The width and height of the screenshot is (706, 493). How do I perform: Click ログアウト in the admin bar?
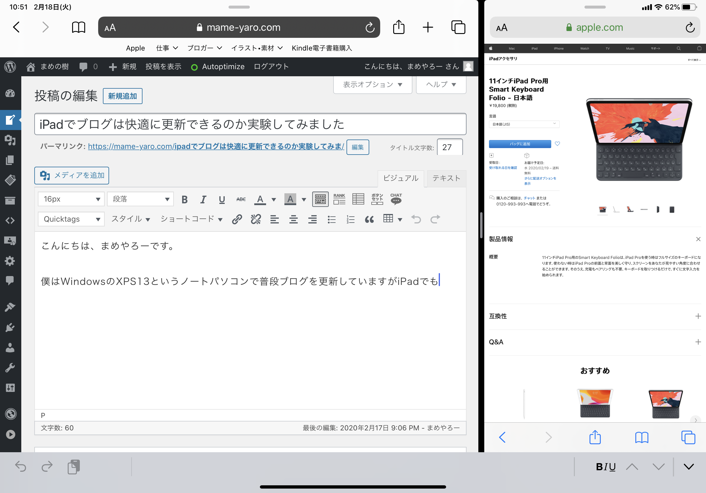coord(271,67)
